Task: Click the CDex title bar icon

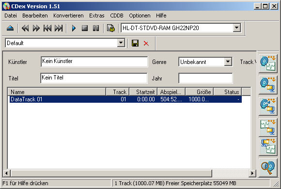Action: (x=6, y=6)
